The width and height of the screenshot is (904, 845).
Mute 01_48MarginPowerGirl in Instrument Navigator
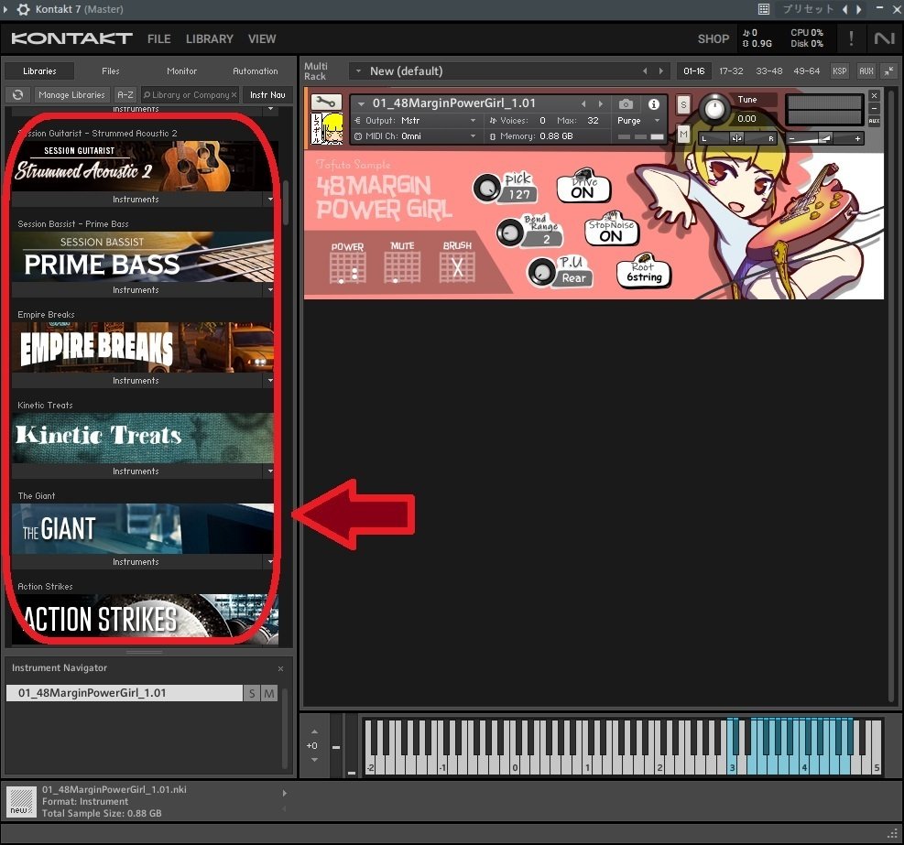(x=269, y=693)
